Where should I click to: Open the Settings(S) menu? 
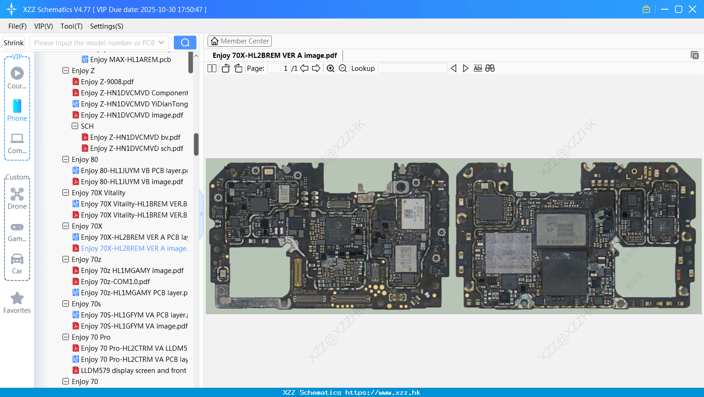107,26
